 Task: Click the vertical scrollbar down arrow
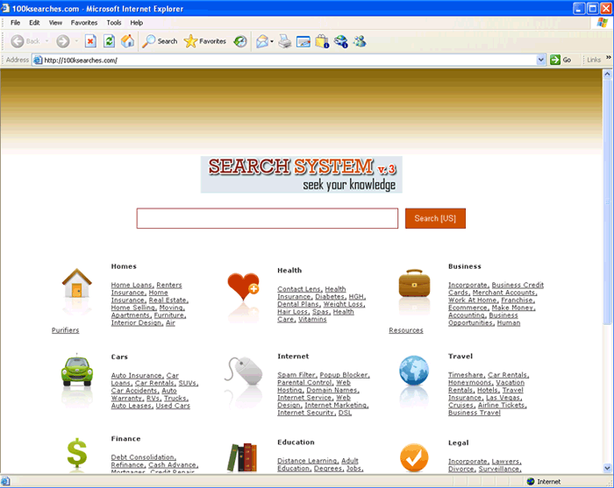(608, 469)
